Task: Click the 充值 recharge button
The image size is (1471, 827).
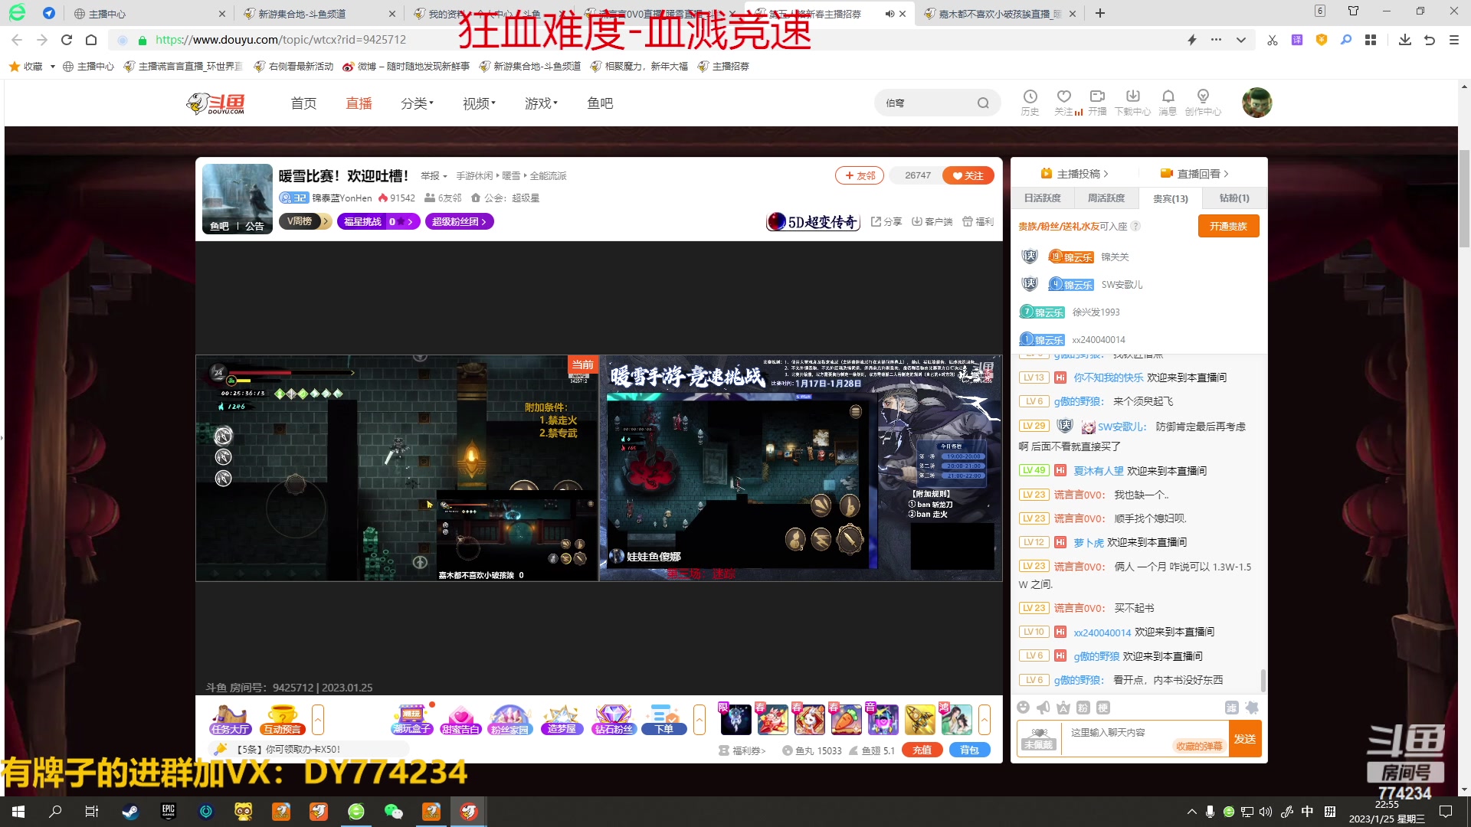Action: pos(922,750)
